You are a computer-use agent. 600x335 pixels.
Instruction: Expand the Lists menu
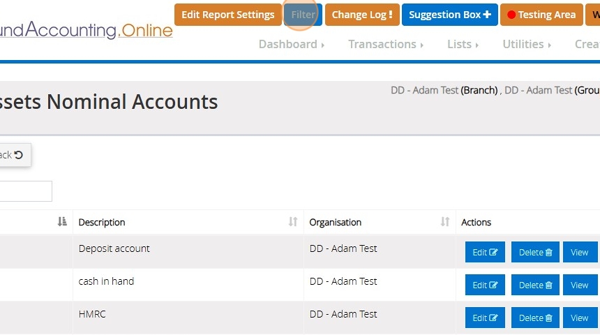[x=463, y=44]
